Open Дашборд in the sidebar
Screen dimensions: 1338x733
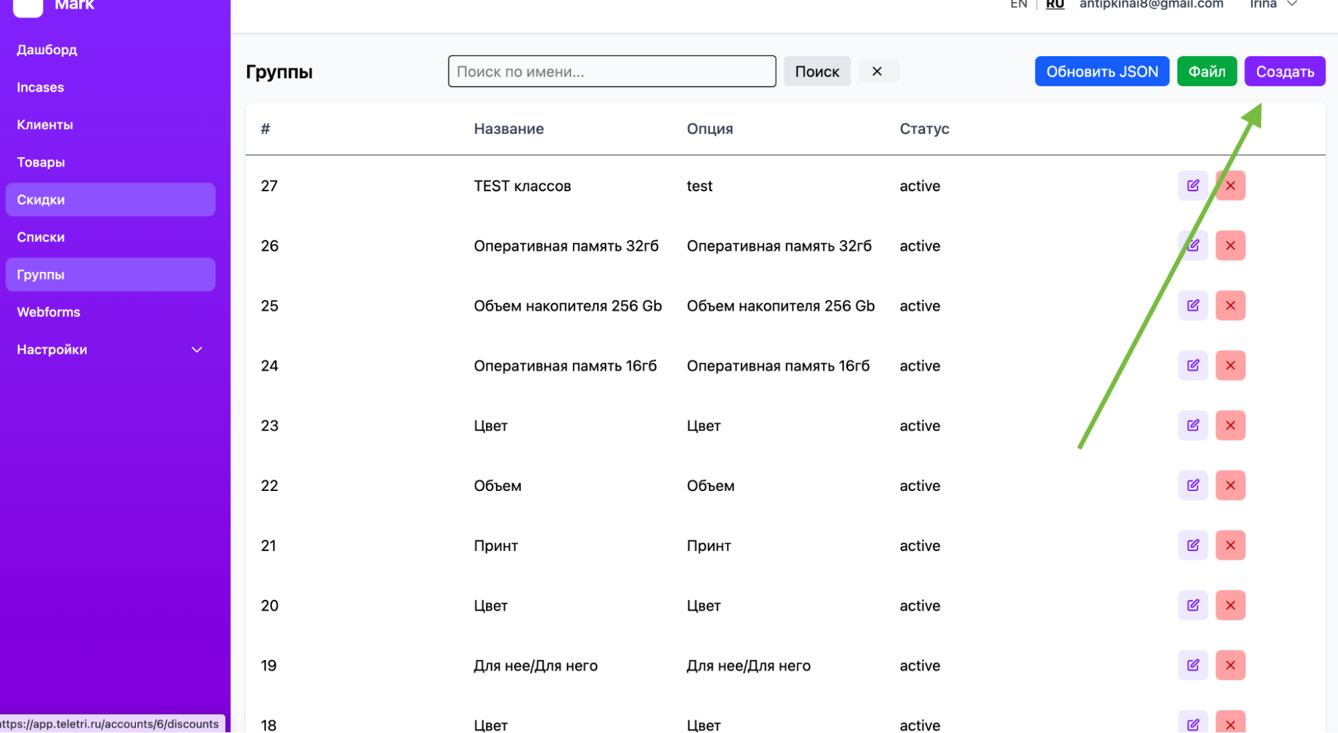pos(47,50)
